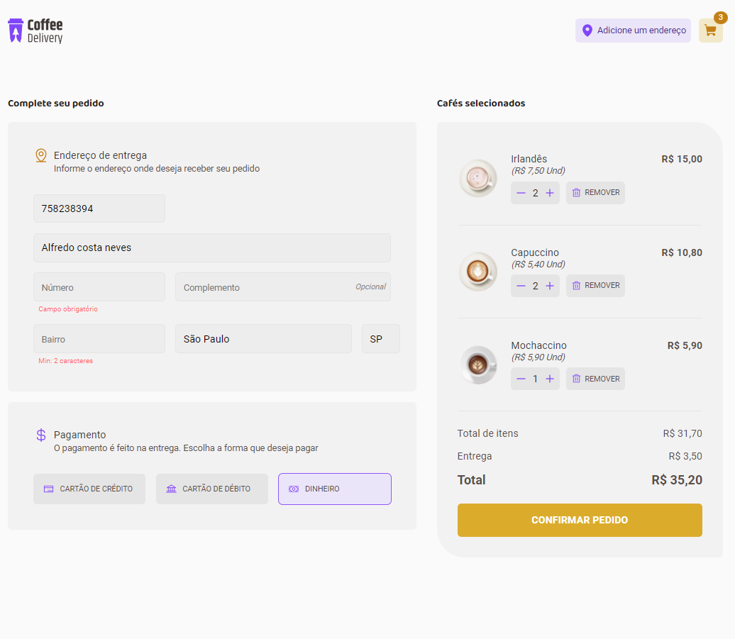Click the Capuccino quantity value 2
This screenshot has height=639, width=735.
(x=536, y=286)
